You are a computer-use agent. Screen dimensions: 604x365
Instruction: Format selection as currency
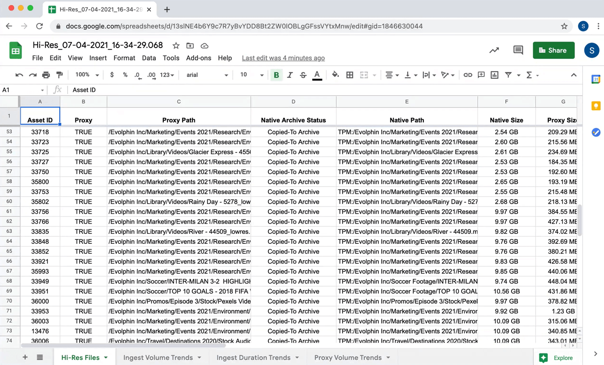pyautogui.click(x=112, y=75)
